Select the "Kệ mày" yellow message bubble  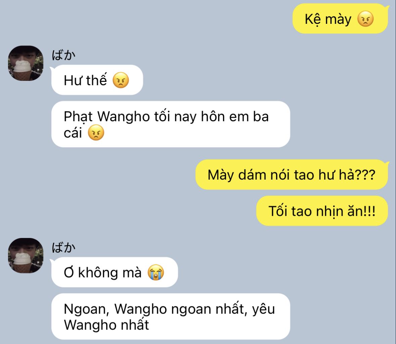click(340, 19)
